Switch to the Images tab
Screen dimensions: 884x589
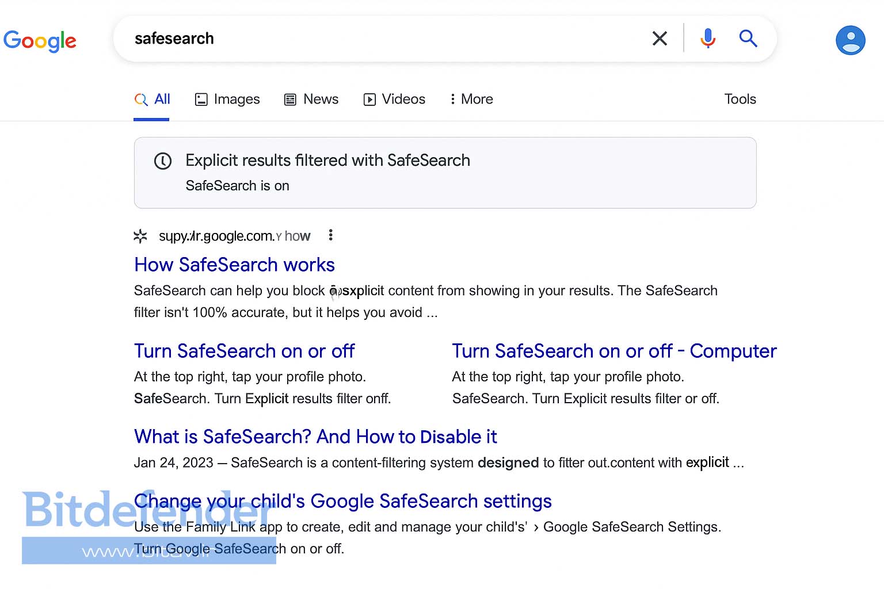[227, 99]
